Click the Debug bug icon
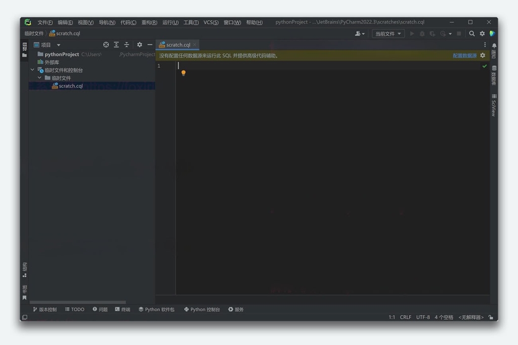The width and height of the screenshot is (518, 345). pyautogui.click(x=422, y=33)
